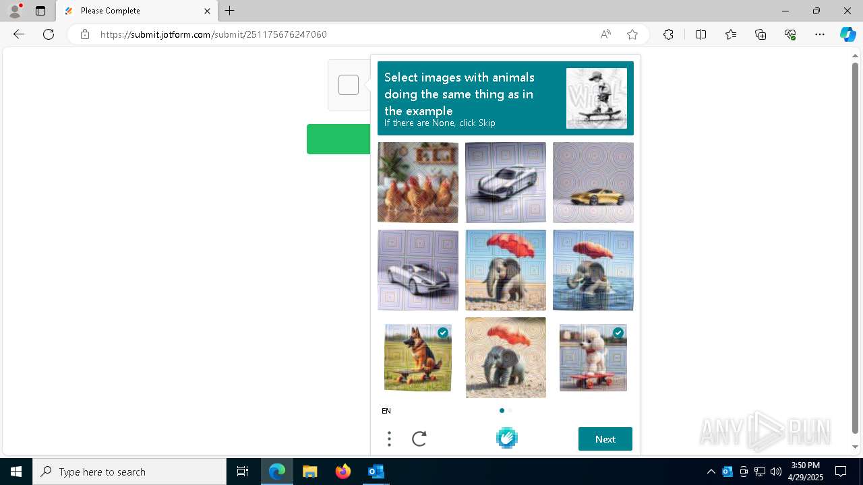Viewport: 863px width, 485px height.
Task: View the example skateboard image
Action: tap(597, 98)
